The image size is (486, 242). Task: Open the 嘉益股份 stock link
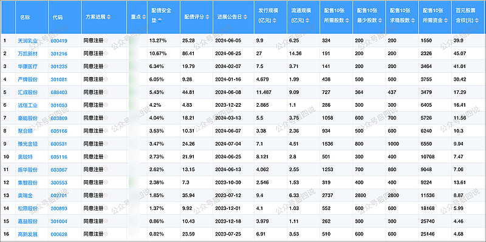click(28, 221)
